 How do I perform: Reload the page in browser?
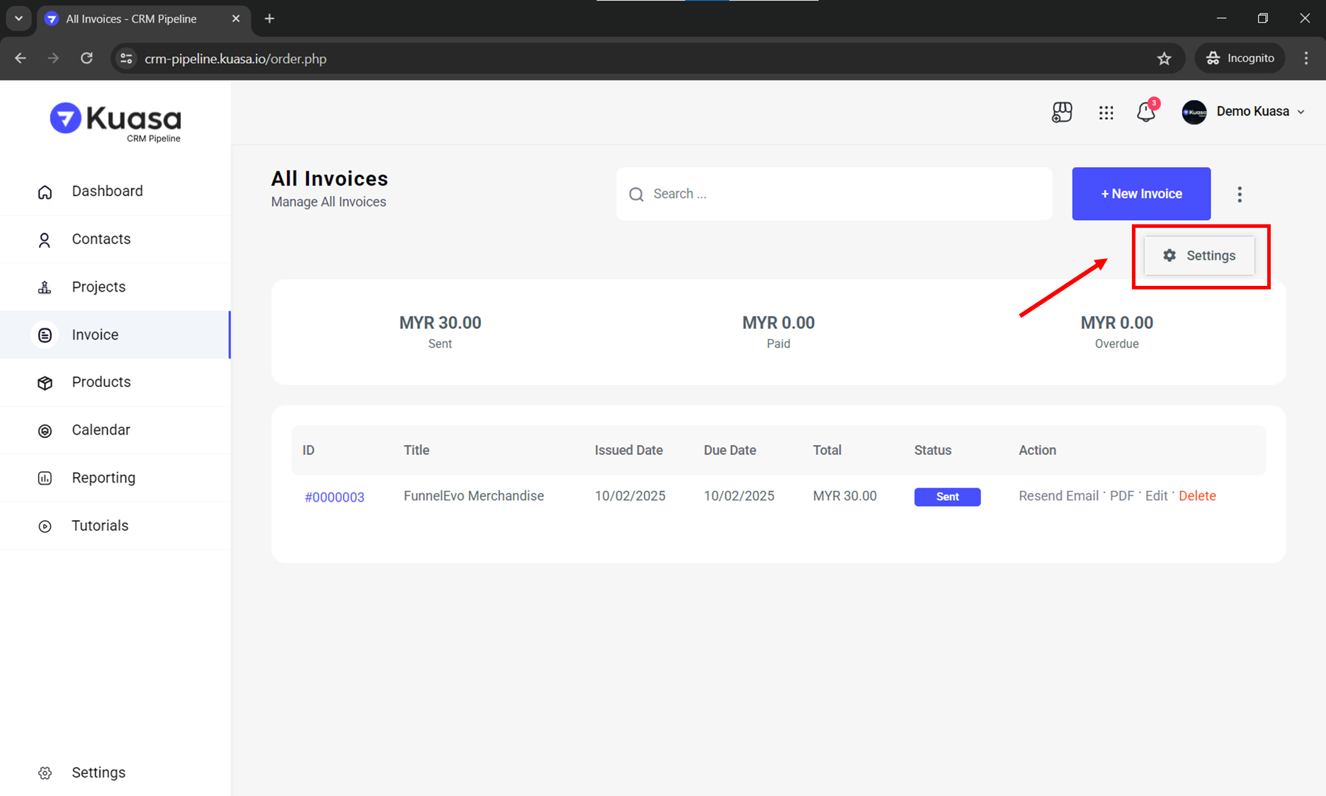[x=86, y=59]
